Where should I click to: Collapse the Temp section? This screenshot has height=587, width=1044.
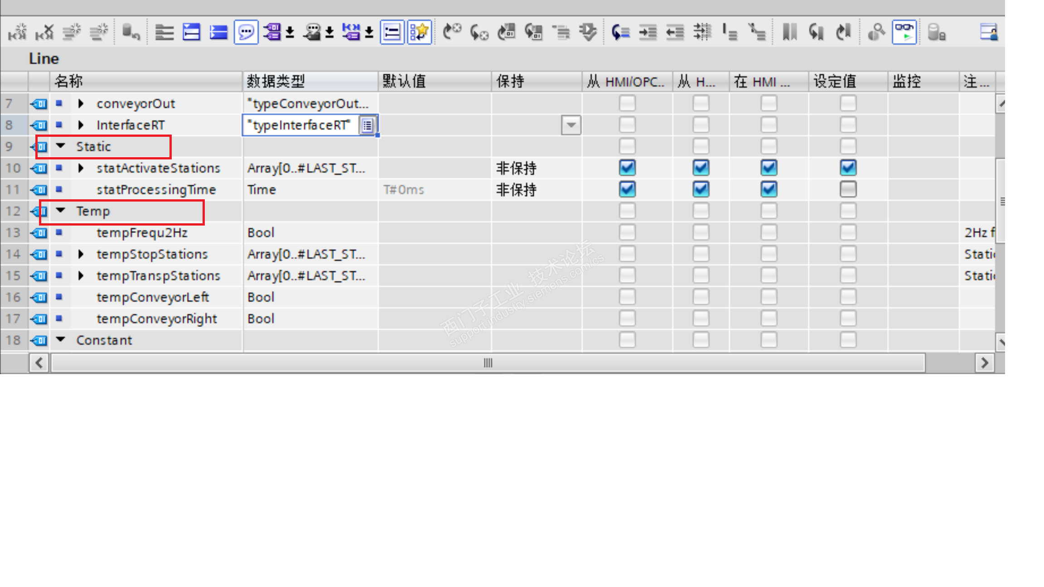tap(61, 211)
